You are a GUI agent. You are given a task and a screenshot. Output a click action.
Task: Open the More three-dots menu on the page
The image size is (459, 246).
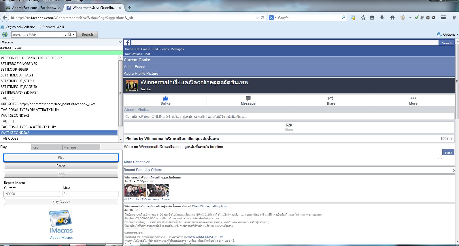pyautogui.click(x=413, y=98)
